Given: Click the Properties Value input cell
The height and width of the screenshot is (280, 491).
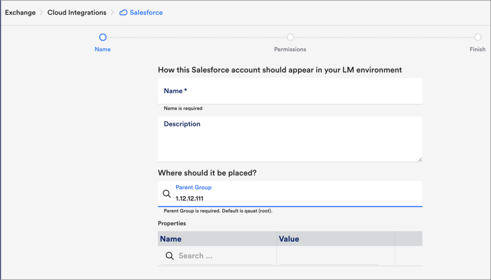Looking at the screenshot, I should coord(329,256).
